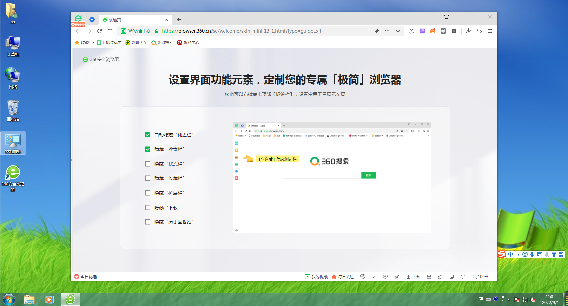Screen dimensions: 568x306
Task: Open a new tab with plus button
Action: (179, 19)
